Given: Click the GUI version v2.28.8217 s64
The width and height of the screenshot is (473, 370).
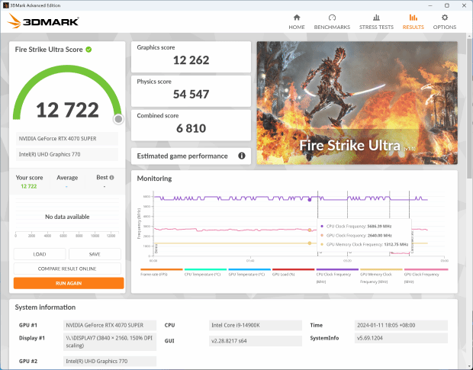Looking at the screenshot, I should click(256, 341).
